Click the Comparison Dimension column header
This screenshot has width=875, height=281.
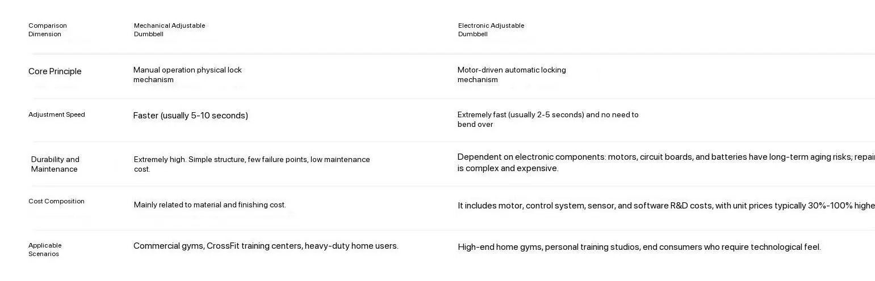pos(48,29)
